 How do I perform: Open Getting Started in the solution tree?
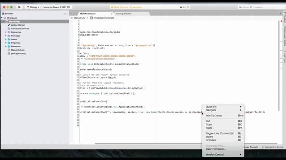(18, 25)
